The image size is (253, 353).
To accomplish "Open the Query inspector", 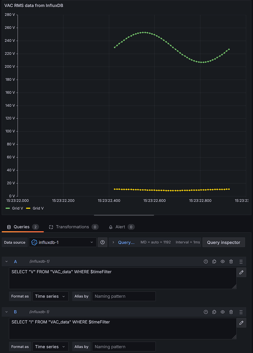I will tap(224, 242).
